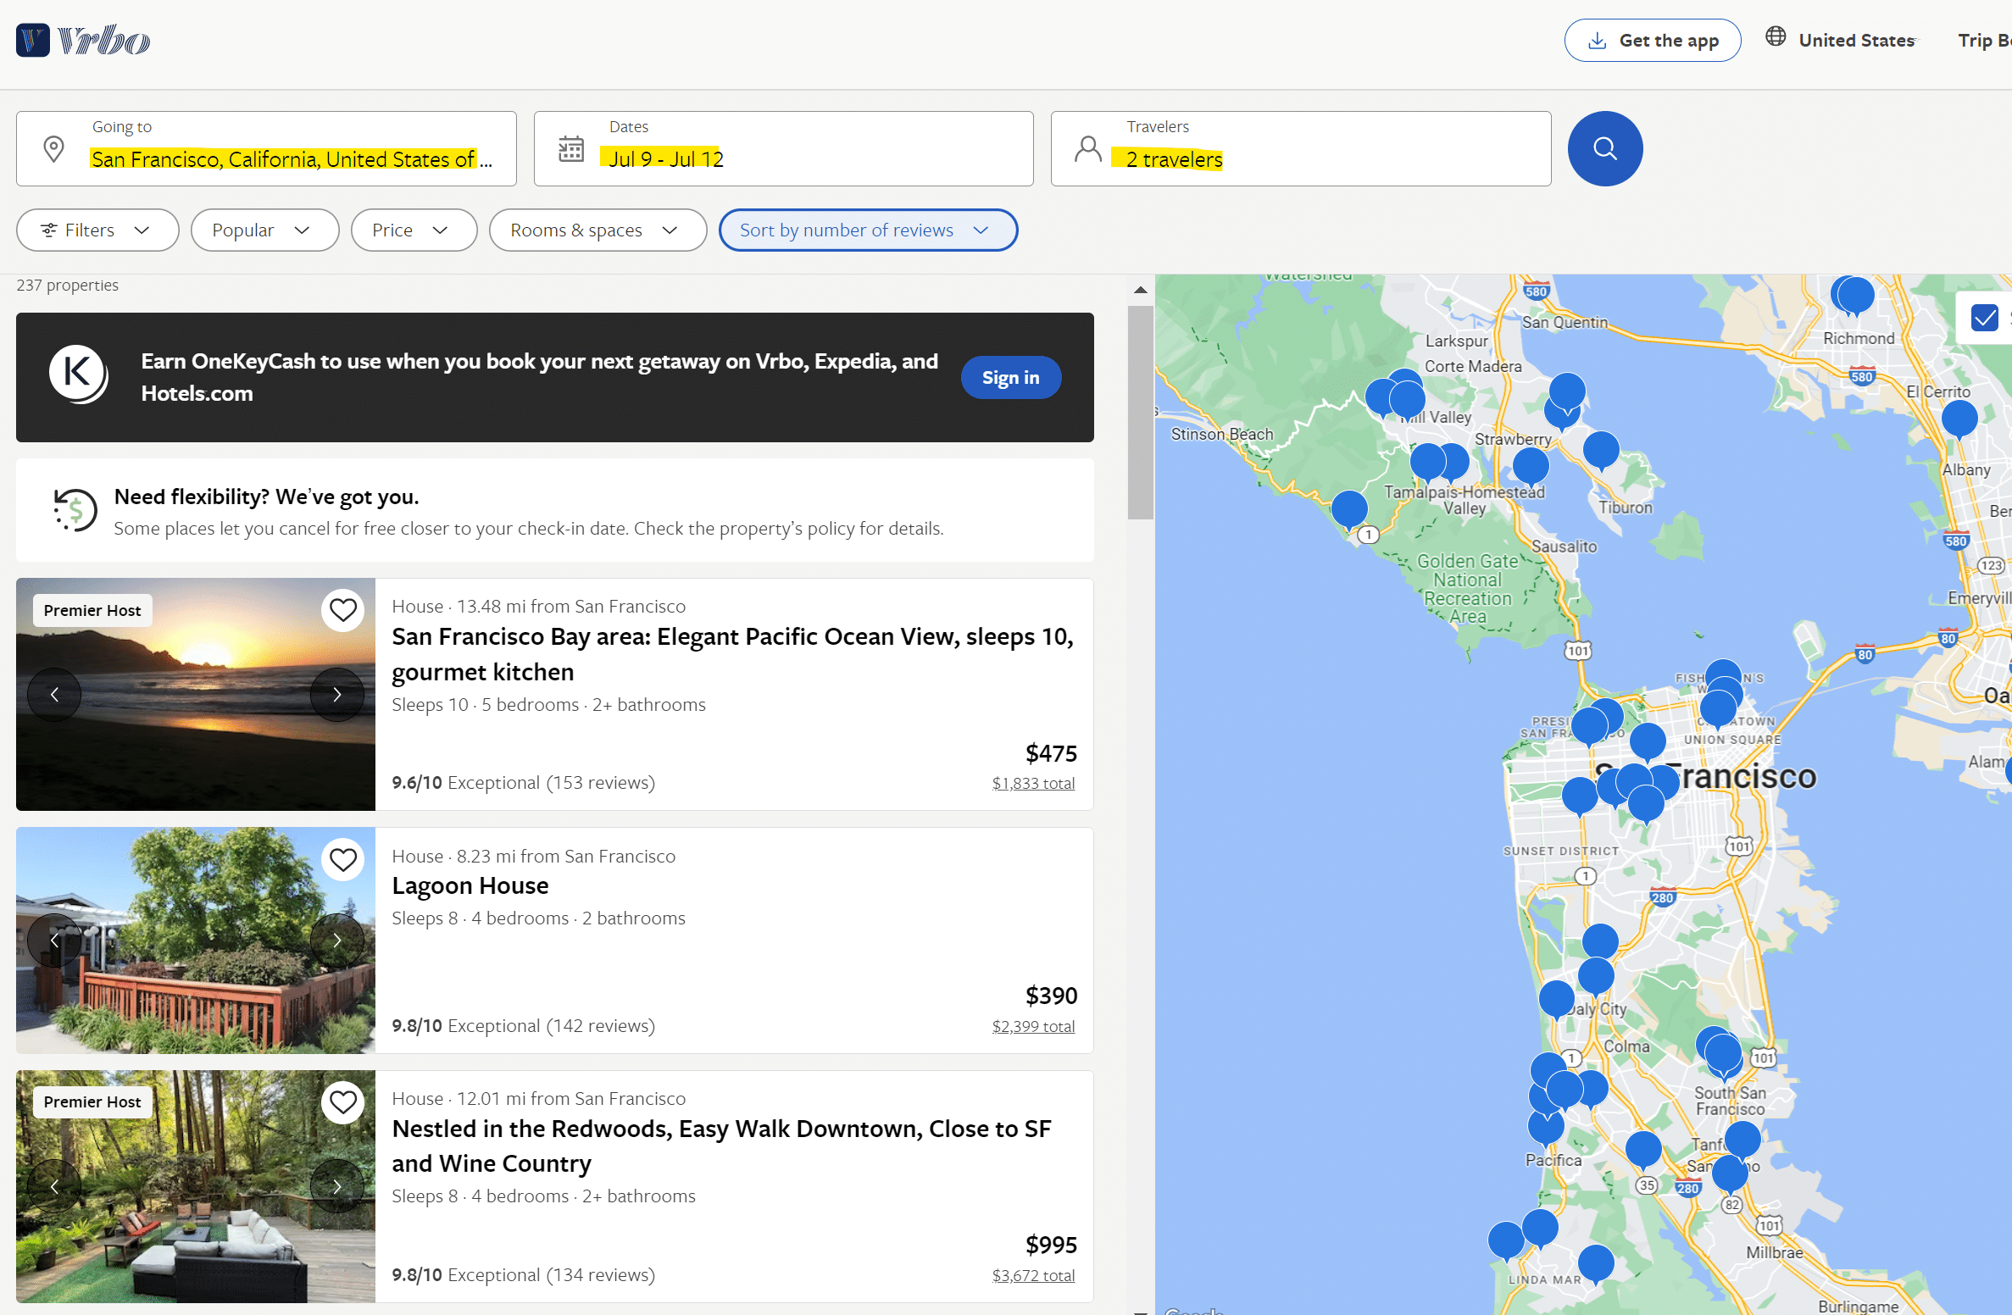Show previous photo of Pacific Ocean View house

[x=54, y=694]
